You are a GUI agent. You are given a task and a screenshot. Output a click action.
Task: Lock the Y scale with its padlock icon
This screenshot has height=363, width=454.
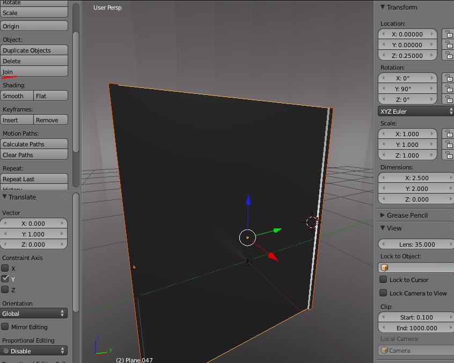tap(449, 145)
